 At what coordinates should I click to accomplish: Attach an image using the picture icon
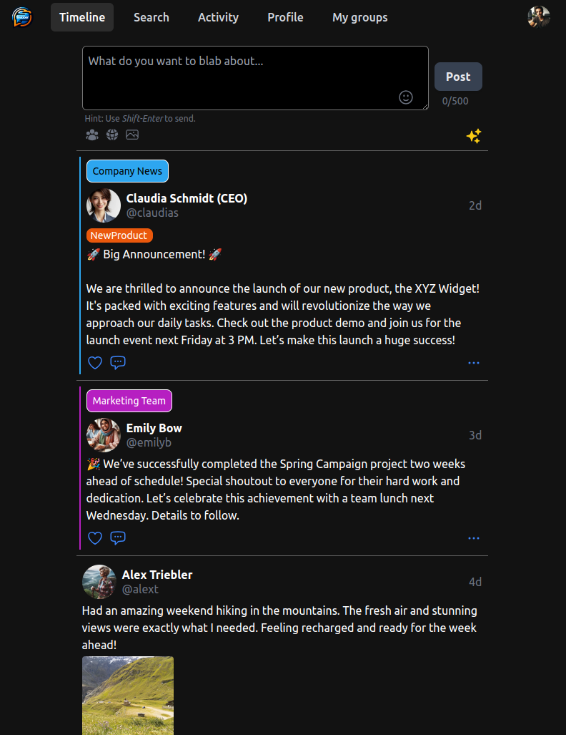(131, 135)
